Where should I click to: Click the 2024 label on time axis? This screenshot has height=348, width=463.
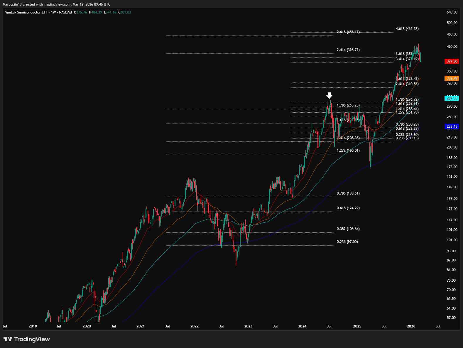tap(302, 326)
